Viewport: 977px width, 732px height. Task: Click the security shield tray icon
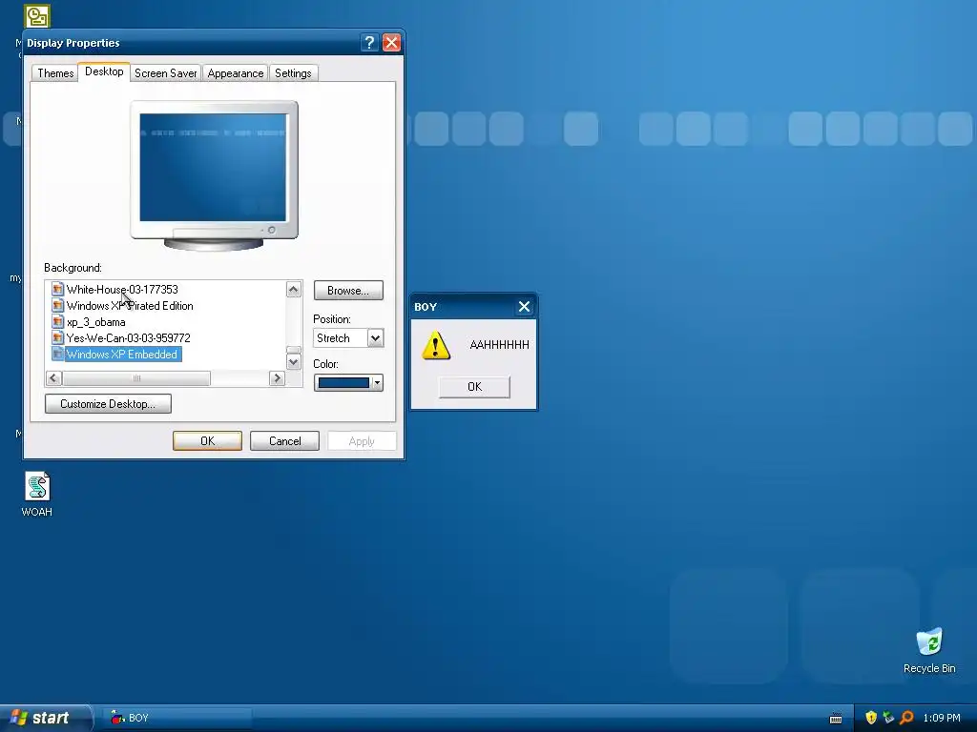pos(871,718)
